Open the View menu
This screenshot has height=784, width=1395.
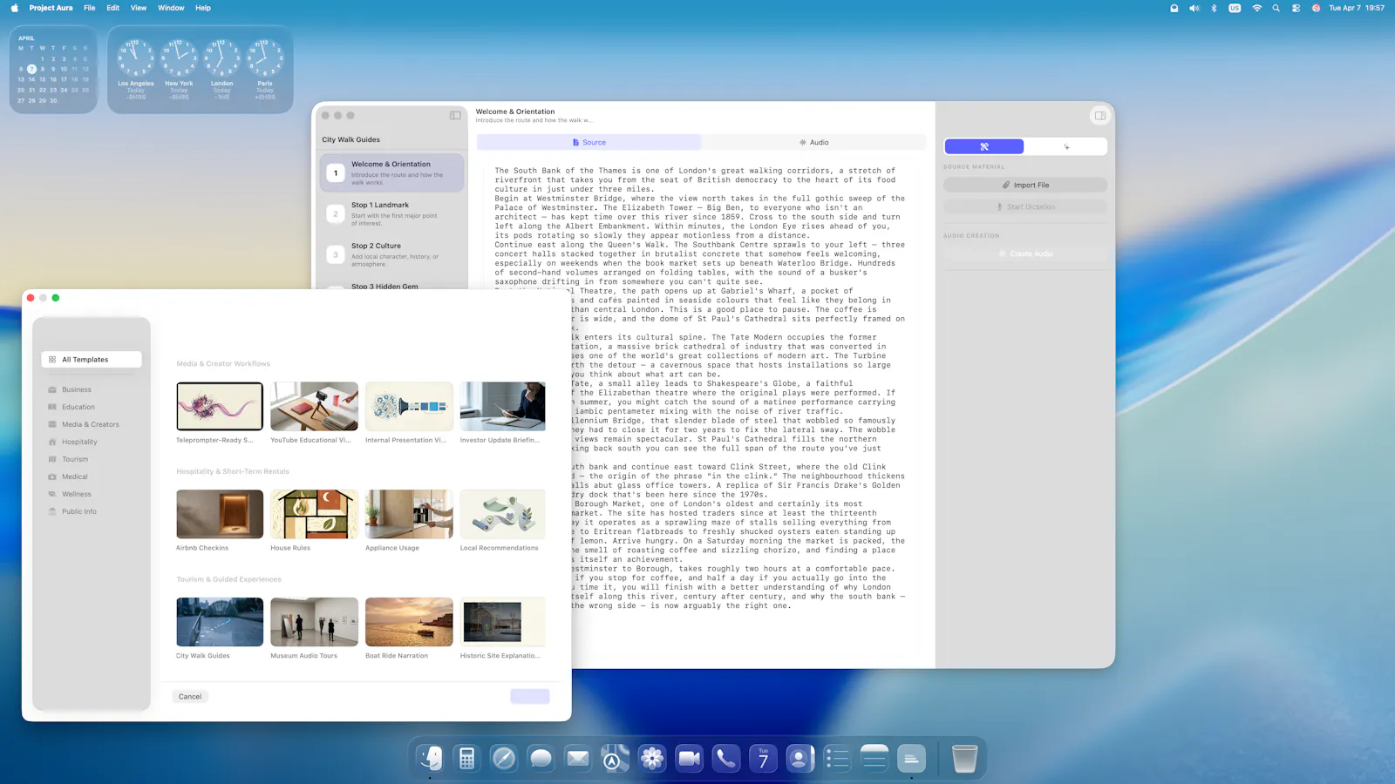coord(139,8)
